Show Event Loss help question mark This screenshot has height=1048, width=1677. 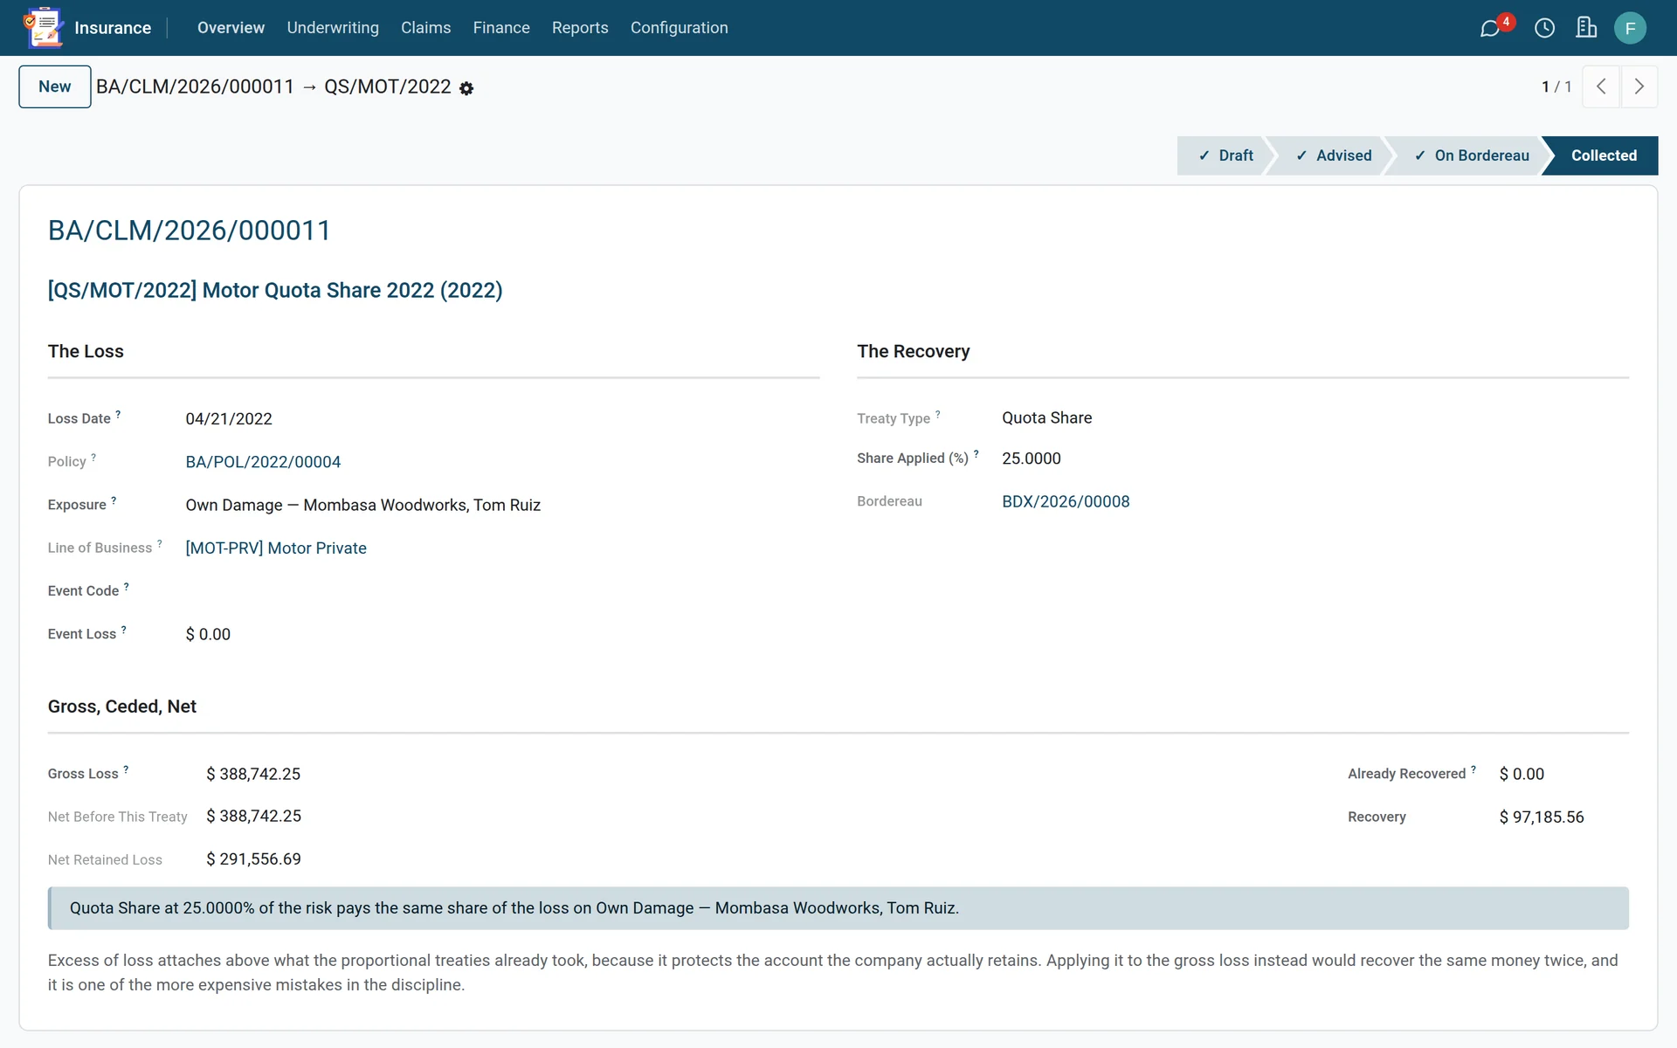[123, 629]
